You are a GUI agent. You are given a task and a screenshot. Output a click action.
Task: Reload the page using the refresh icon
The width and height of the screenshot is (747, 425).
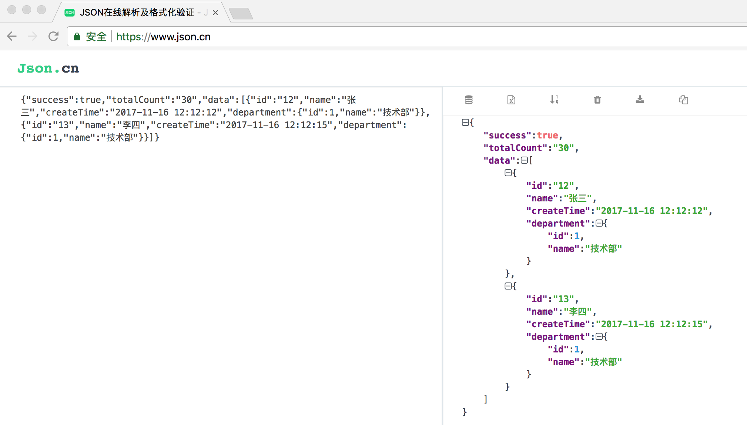[x=53, y=36]
